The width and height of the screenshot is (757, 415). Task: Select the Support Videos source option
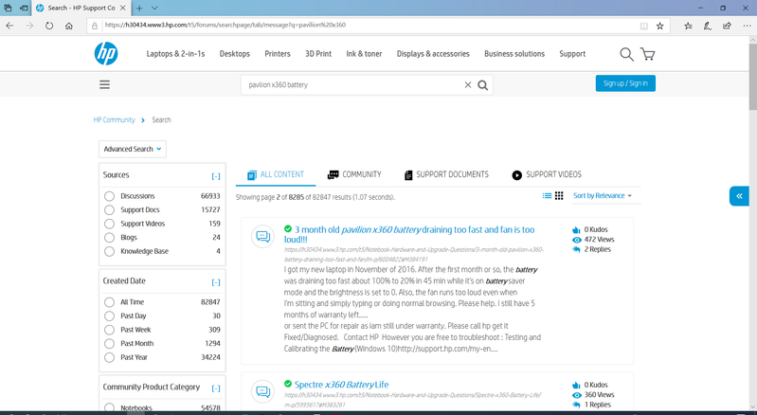click(110, 224)
